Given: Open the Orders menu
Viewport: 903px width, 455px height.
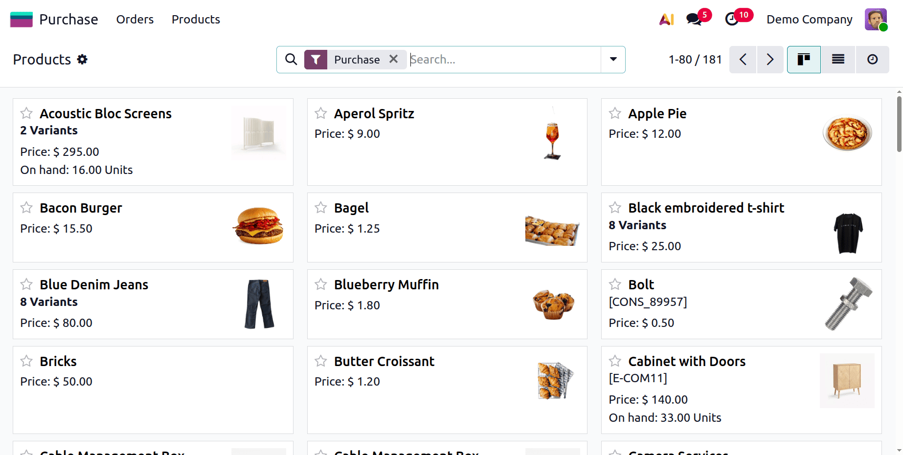Looking at the screenshot, I should point(135,19).
